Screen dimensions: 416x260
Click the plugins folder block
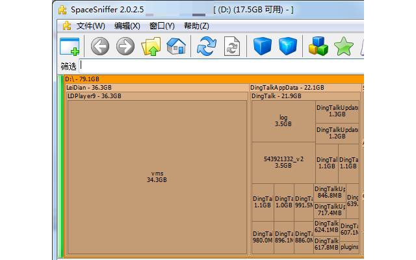click(x=350, y=247)
